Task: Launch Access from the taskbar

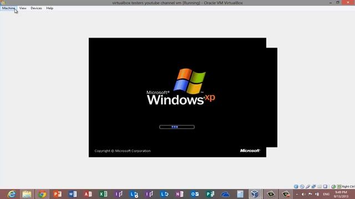Action: 88,194
